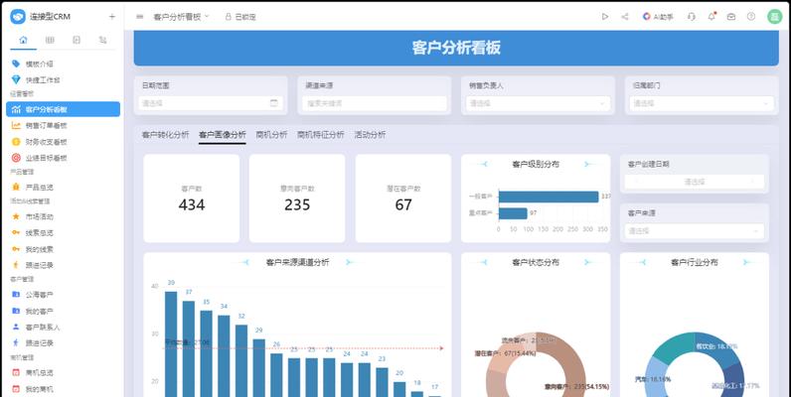
Task: Switch to the 客户画像分析 tab
Action: (223, 135)
